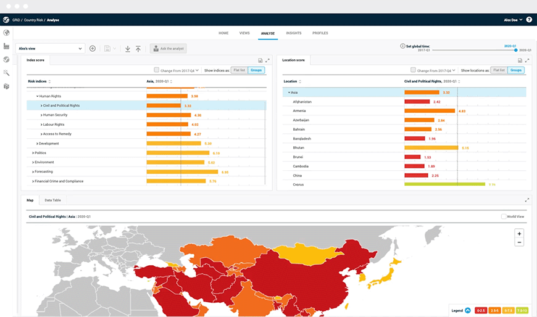The width and height of the screenshot is (537, 317).
Task: Tick Change From checkbox in Index score
Action: [x=157, y=70]
